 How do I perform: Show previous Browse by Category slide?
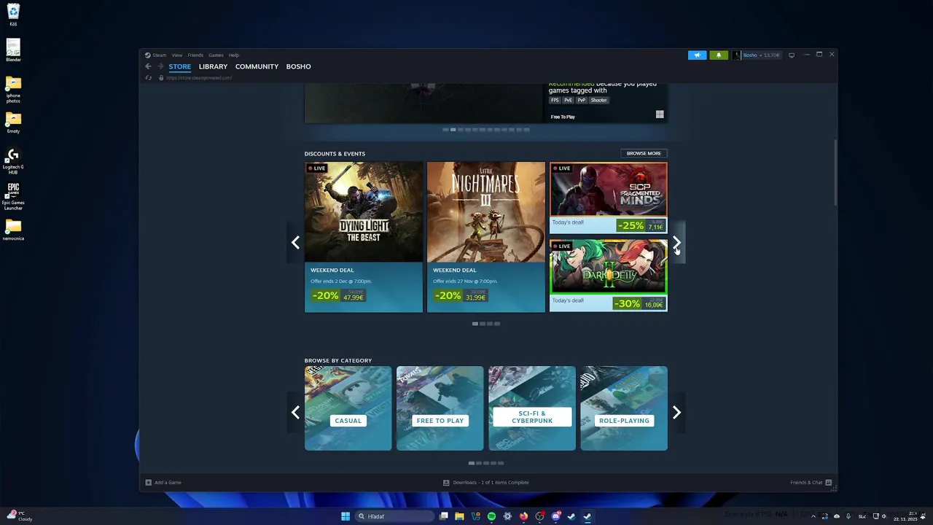point(295,413)
